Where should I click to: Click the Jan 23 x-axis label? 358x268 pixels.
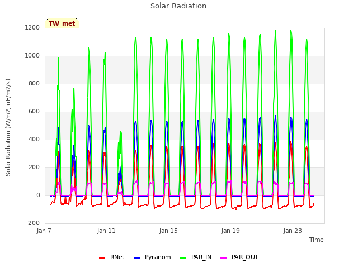pyautogui.click(x=293, y=231)
